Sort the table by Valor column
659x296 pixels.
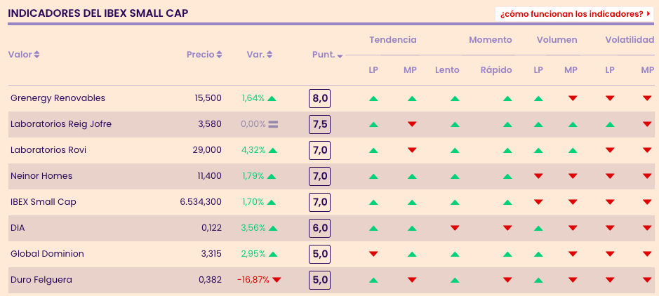[24, 55]
